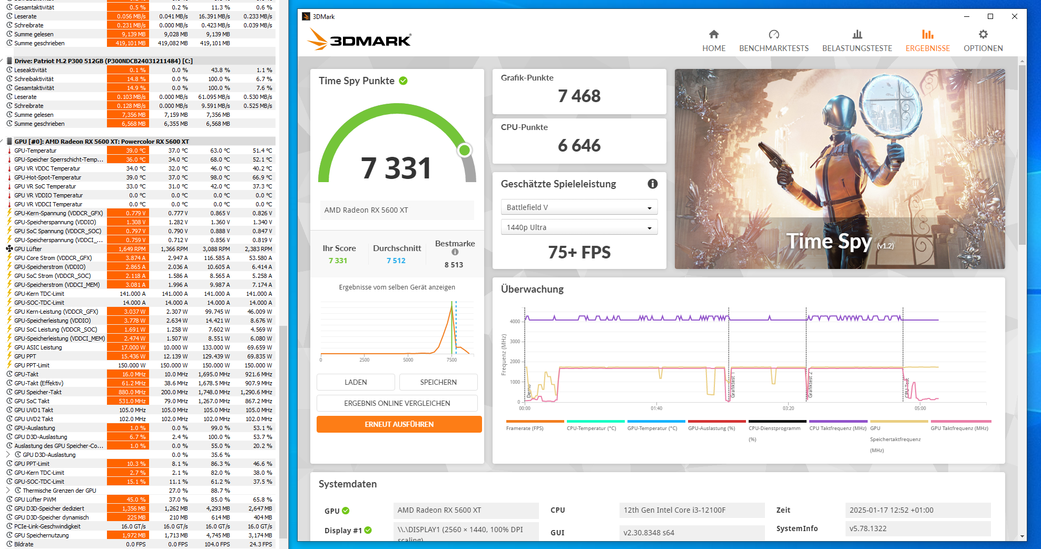
Task: Click the fan icon beside GPU Lüfter
Action: [x=9, y=249]
